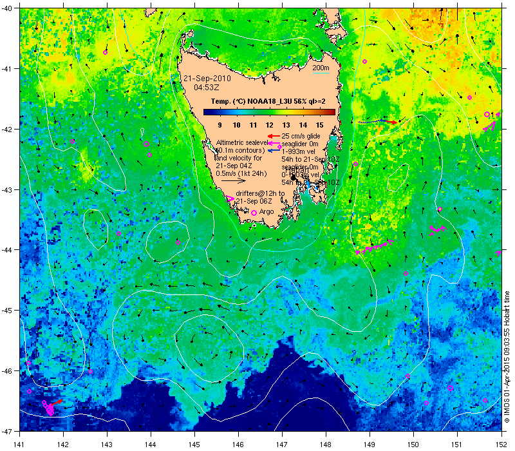This screenshot has height=451, width=515.
Task: Click the latitude axis label '-43'
Action: point(6,189)
